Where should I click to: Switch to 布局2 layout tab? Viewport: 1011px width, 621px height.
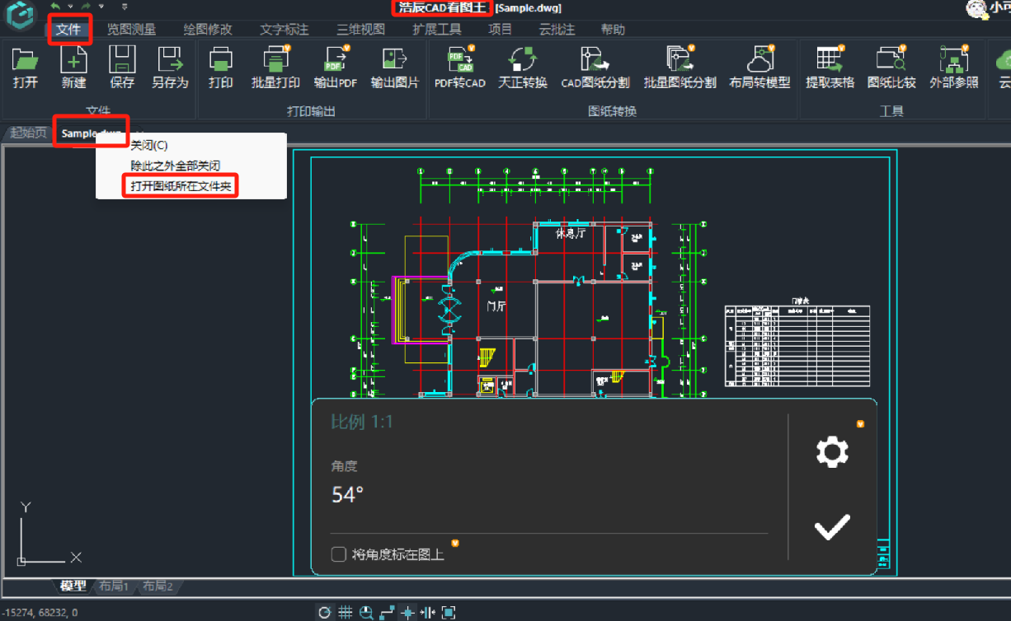158,586
